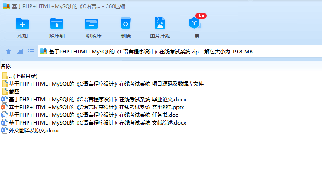322x187 pixels.
Task: Select the 截图 folder
Action: [x=10, y=92]
